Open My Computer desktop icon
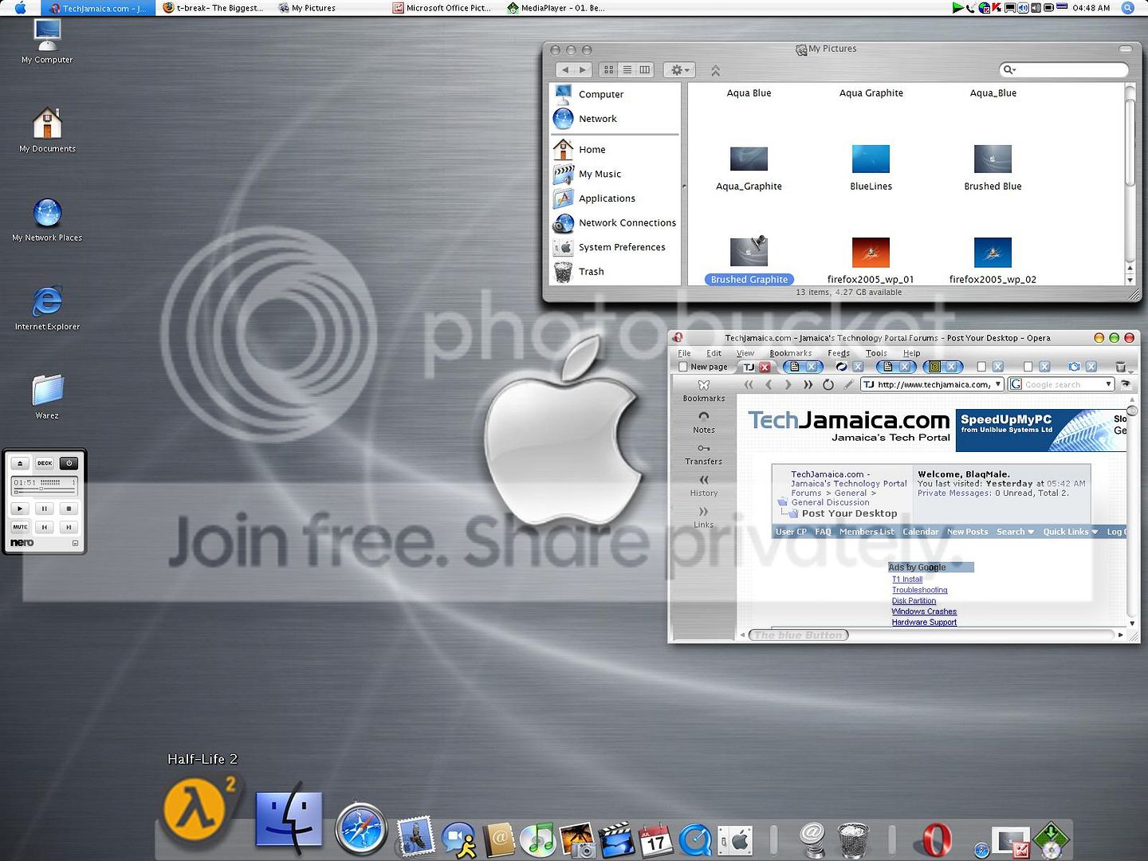This screenshot has height=861, width=1148. tap(47, 41)
